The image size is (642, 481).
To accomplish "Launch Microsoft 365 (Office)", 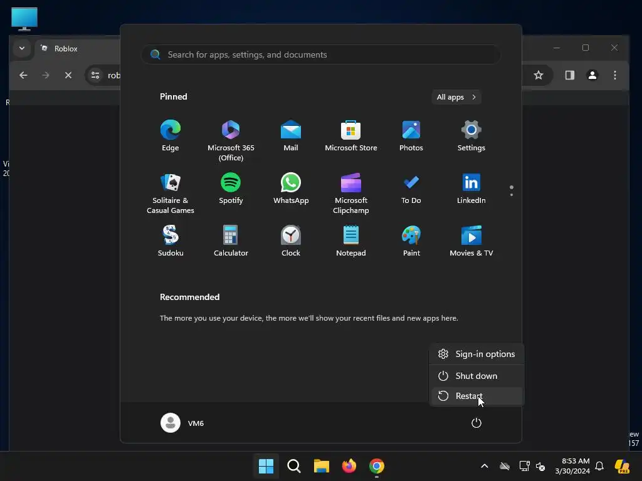I will coord(231,141).
